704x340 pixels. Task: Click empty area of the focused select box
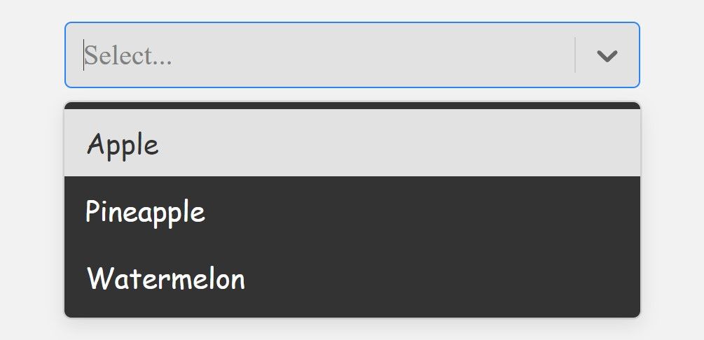[385, 55]
